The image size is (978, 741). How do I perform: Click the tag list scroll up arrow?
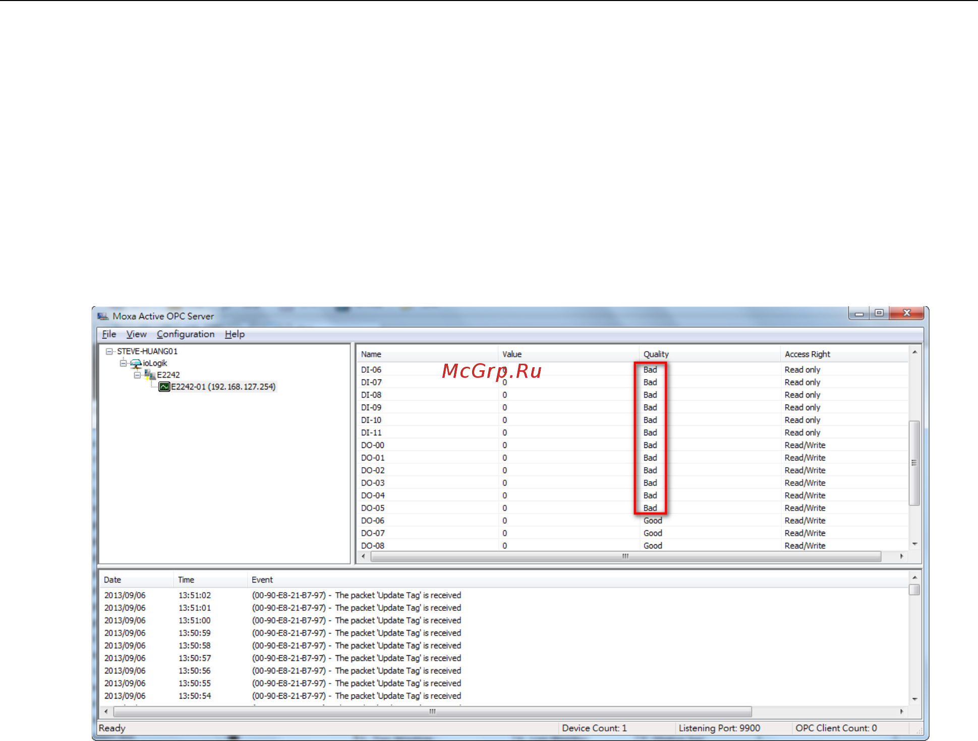914,352
